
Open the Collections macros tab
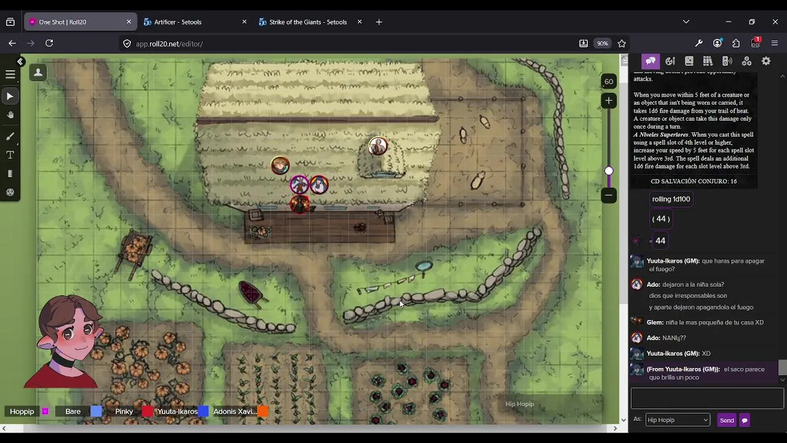tap(746, 61)
